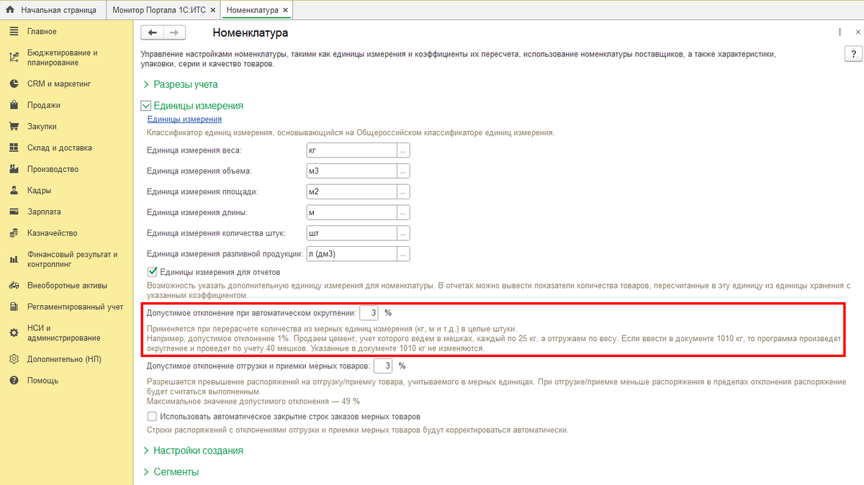This screenshot has width=864, height=485.
Task: Click the weight unit input field кг
Action: [351, 150]
